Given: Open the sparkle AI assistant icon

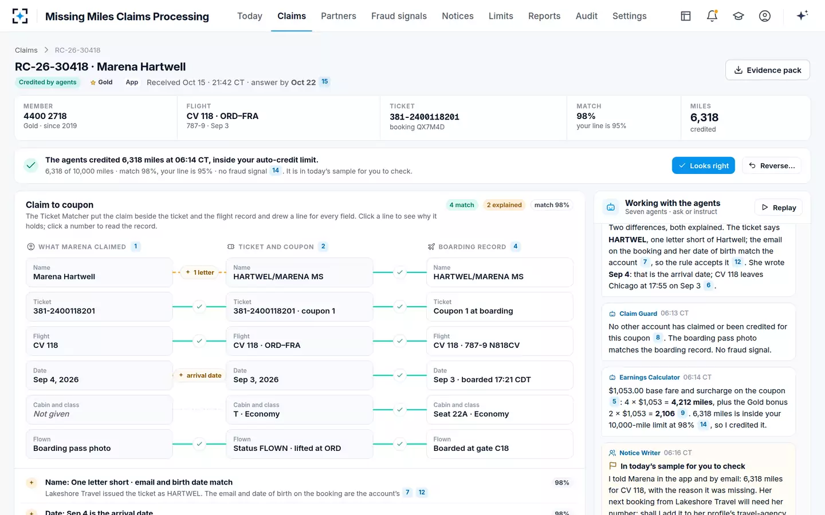Looking at the screenshot, I should (x=802, y=15).
